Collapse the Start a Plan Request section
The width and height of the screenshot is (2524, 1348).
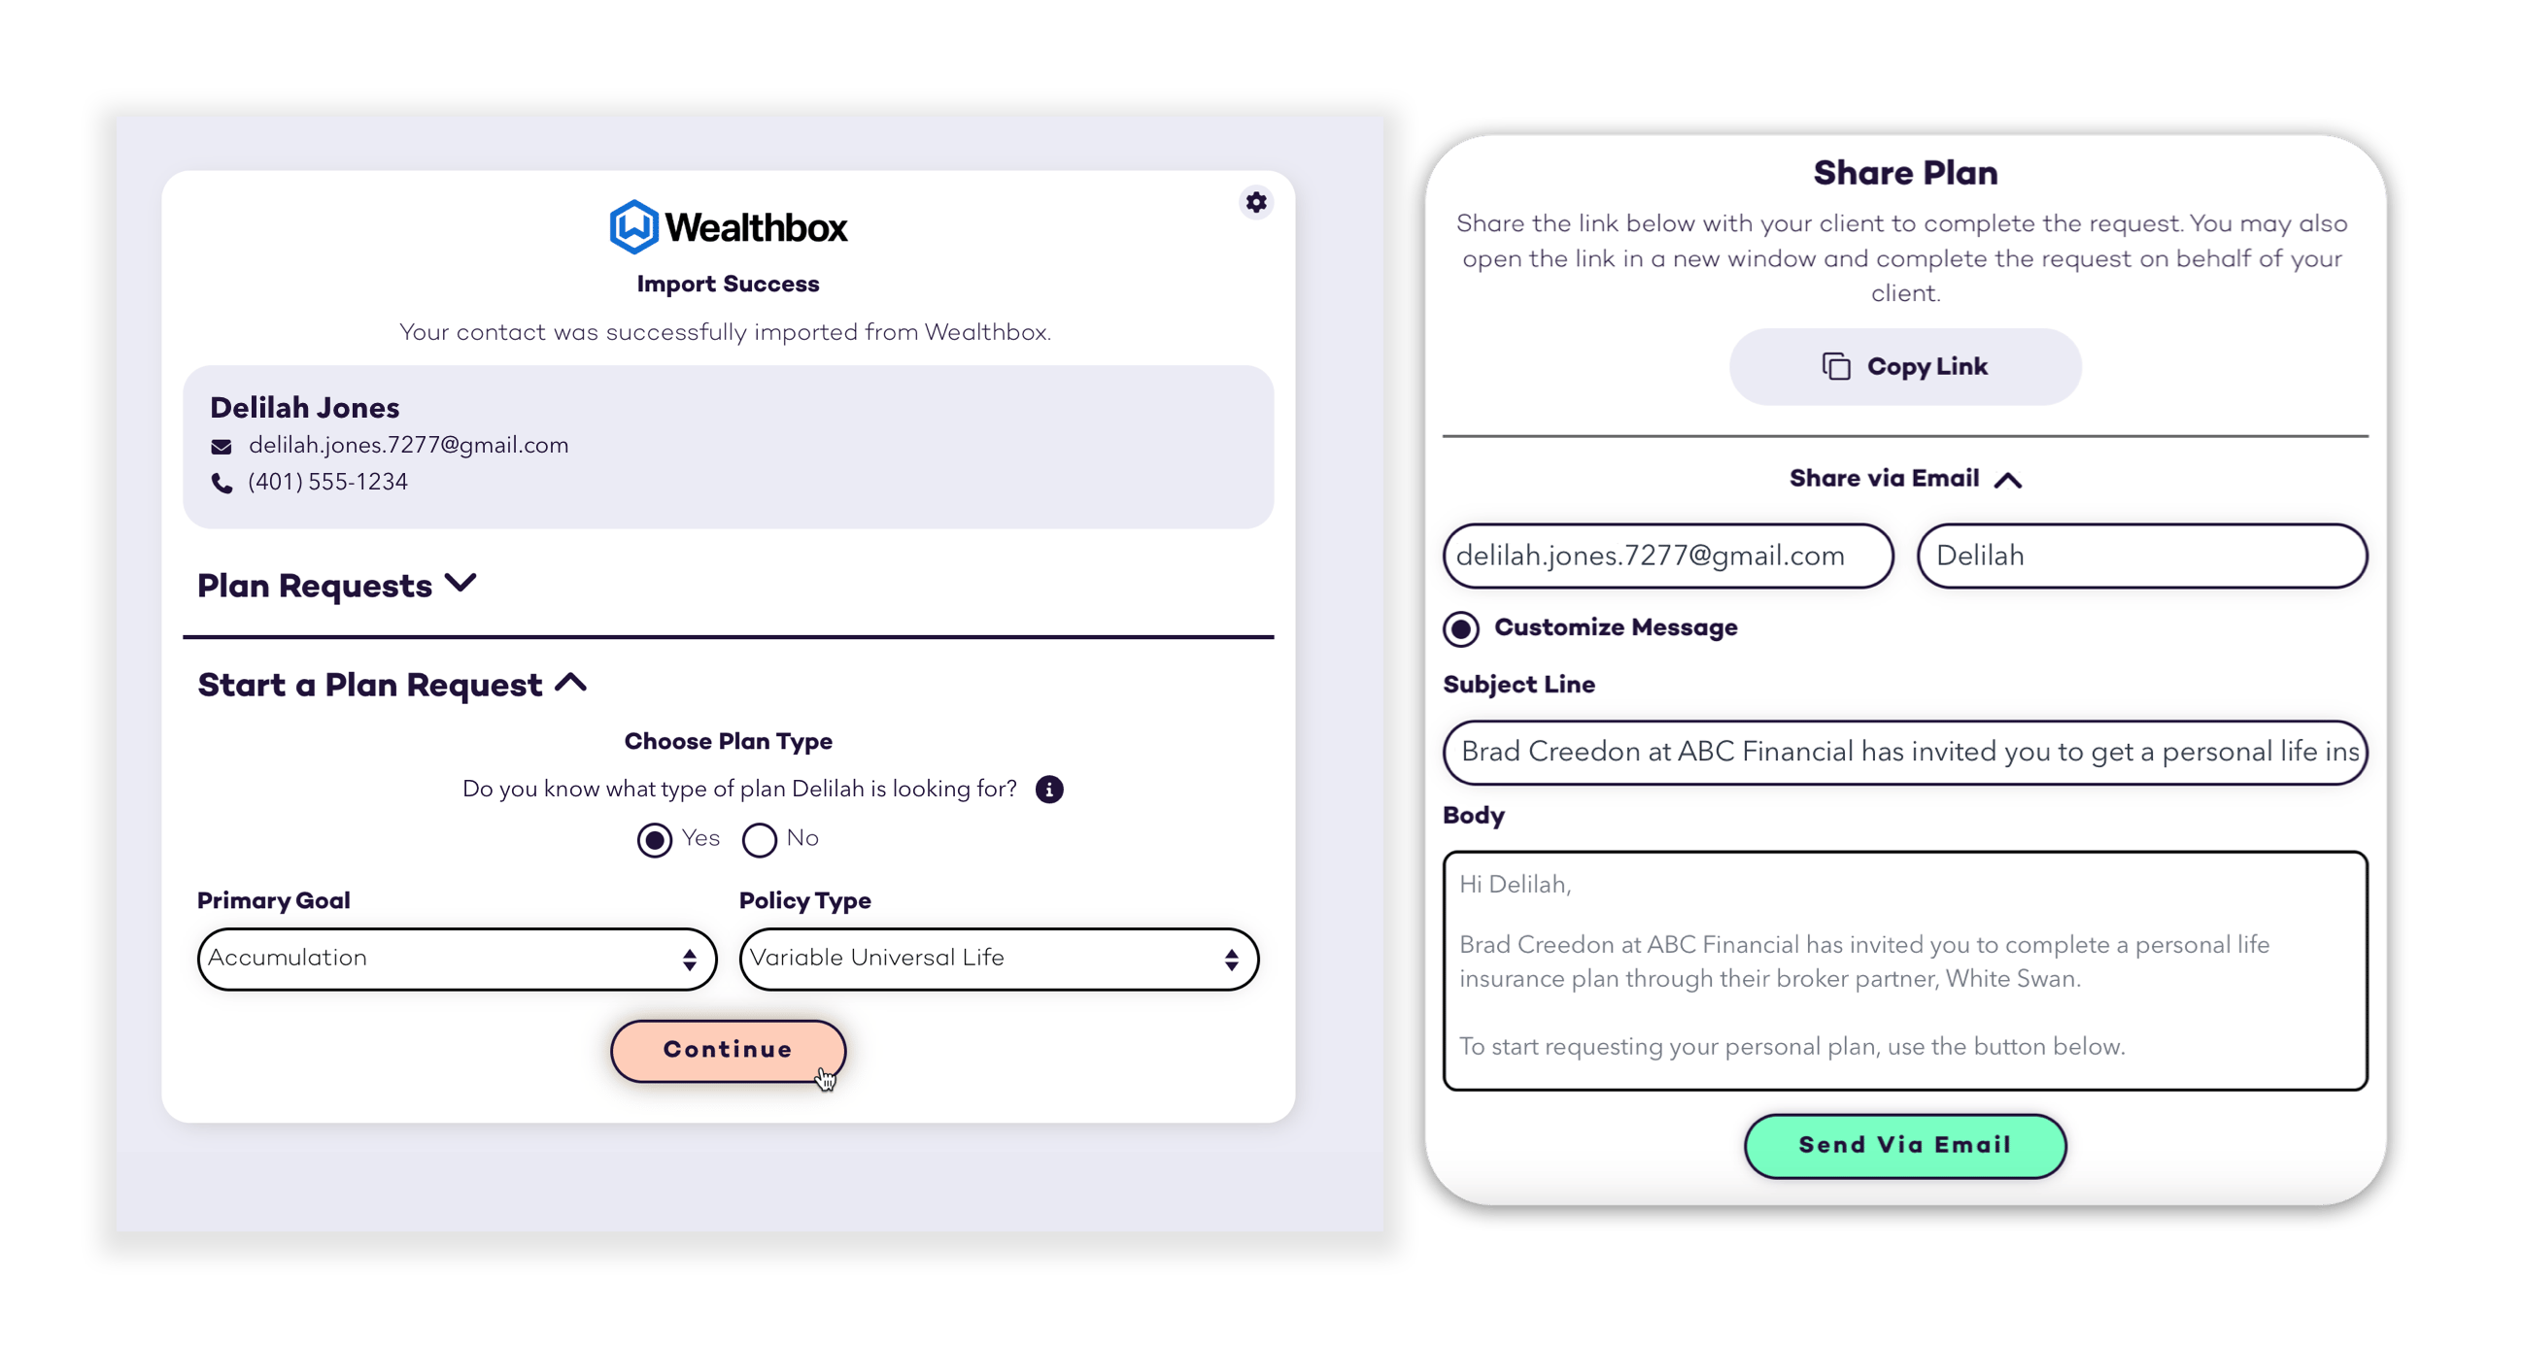pos(569,683)
